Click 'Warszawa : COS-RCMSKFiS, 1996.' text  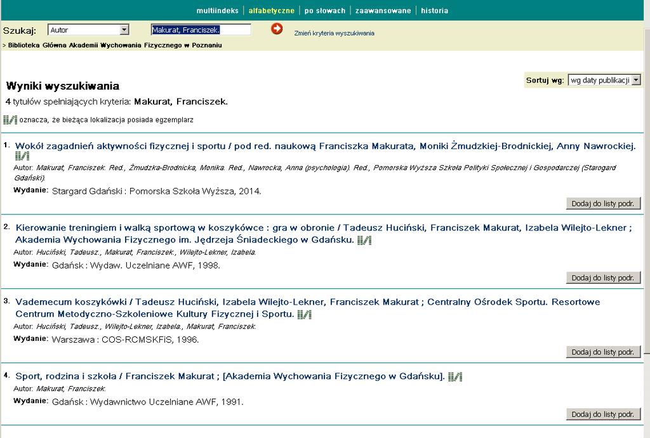coord(125,340)
